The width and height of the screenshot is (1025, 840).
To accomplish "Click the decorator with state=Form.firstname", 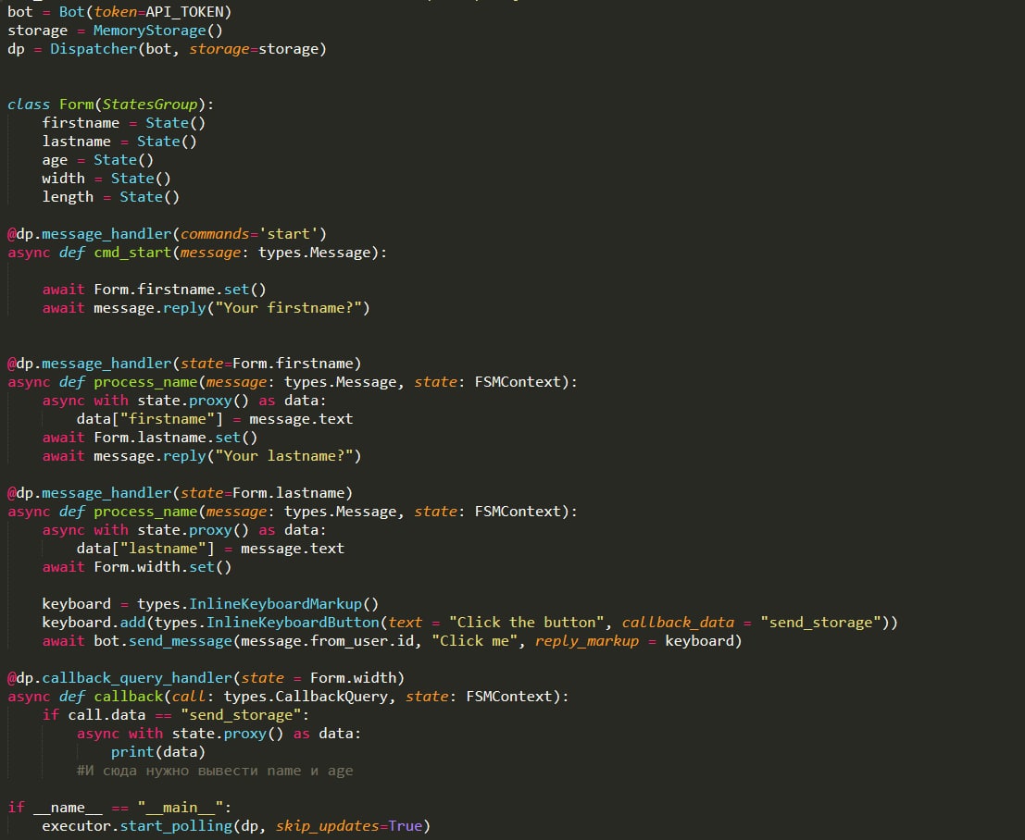I will pyautogui.click(x=184, y=364).
